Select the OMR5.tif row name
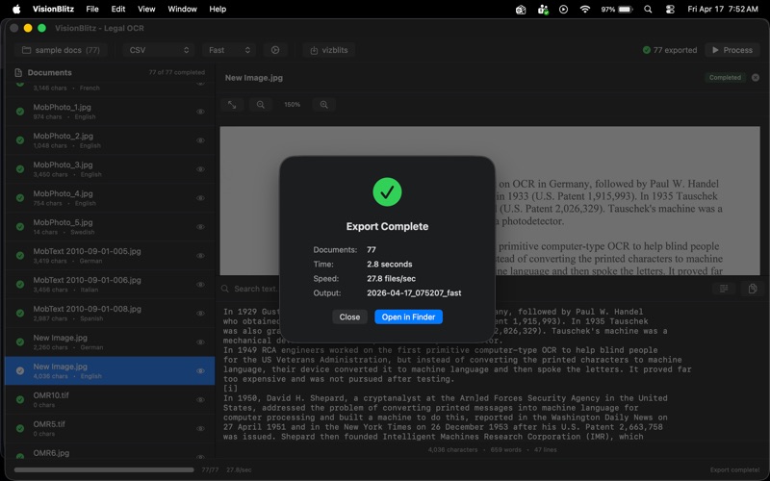This screenshot has height=481, width=770. (x=49, y=424)
